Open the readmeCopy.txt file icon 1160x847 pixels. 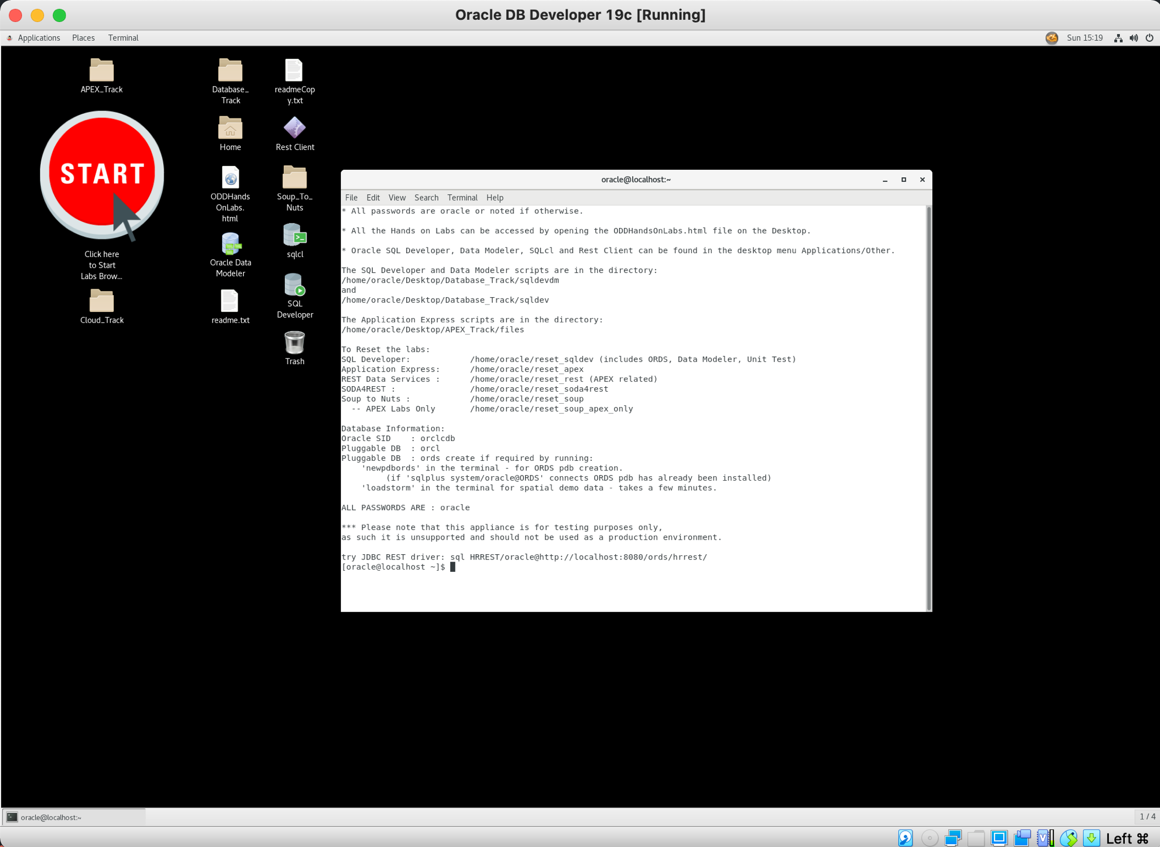(x=295, y=81)
